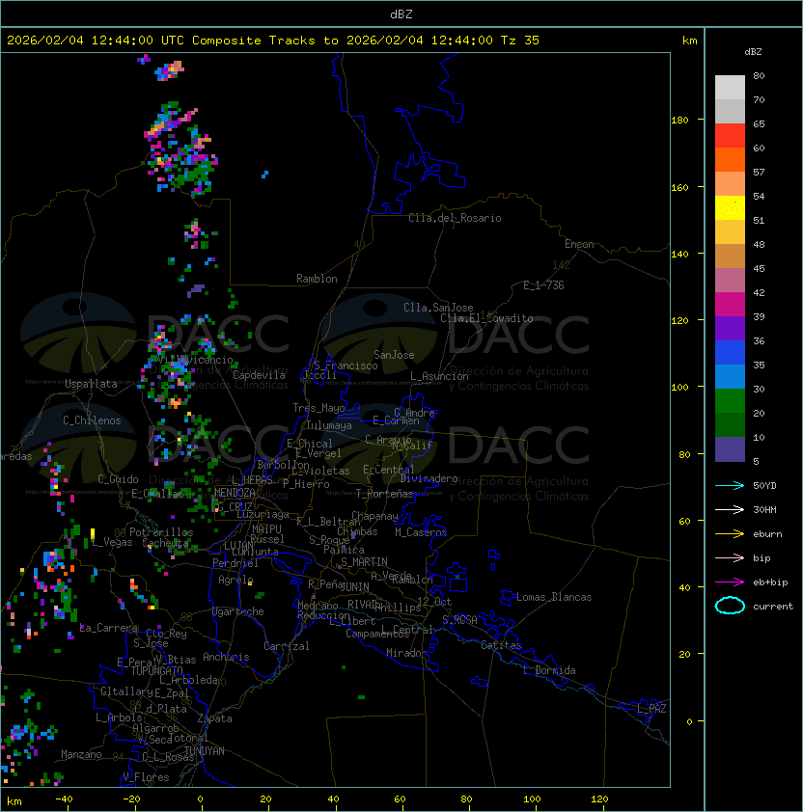
Task: Click the cyan 50YD arrow in legend
Action: [730, 485]
